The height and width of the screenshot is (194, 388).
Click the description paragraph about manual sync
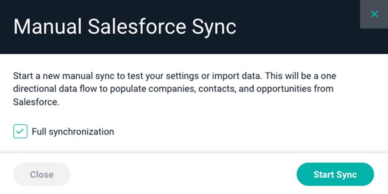tap(174, 89)
